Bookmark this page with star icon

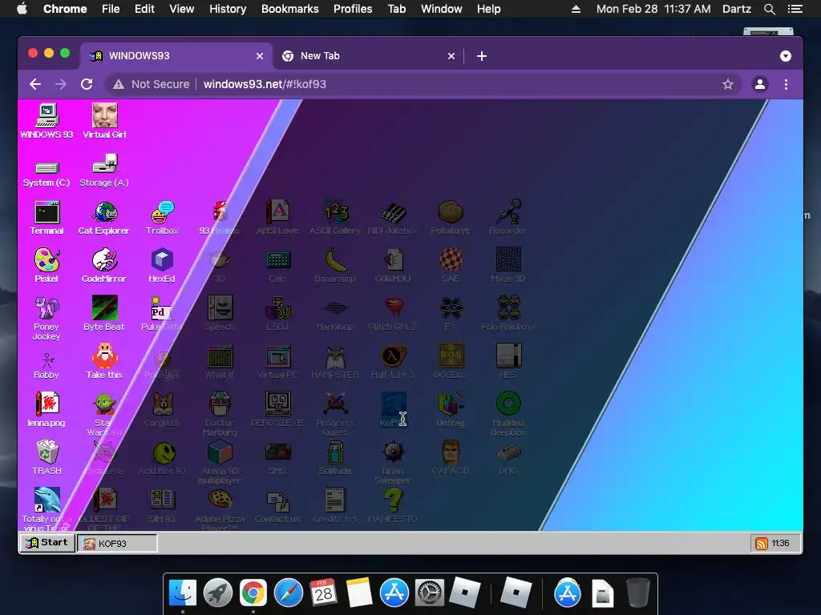click(728, 84)
